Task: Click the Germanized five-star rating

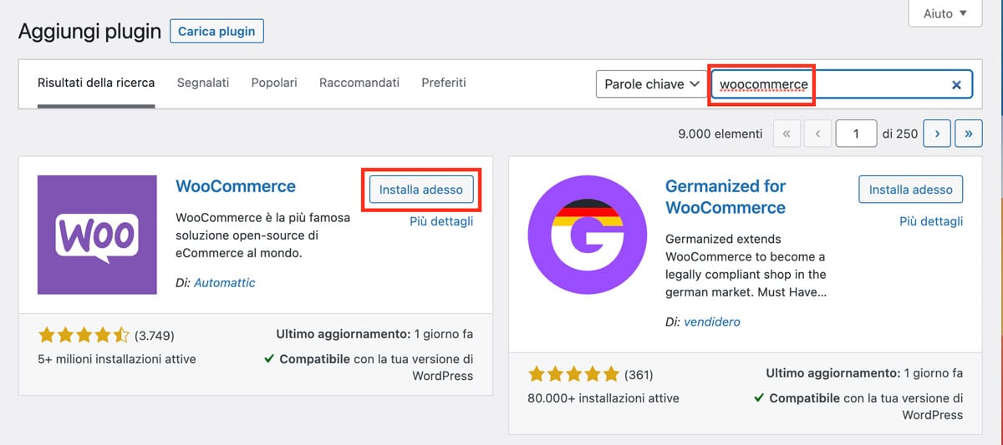Action: click(573, 374)
